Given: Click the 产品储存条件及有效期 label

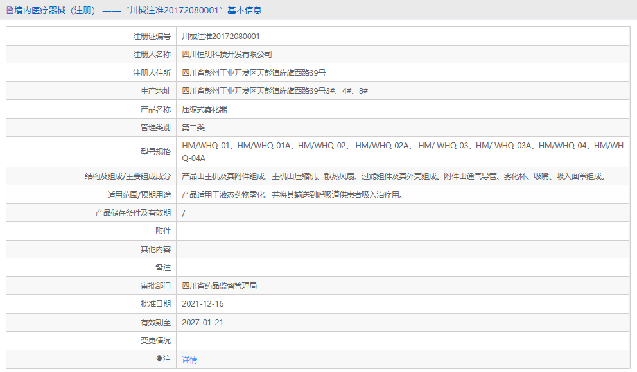Looking at the screenshot, I should (x=133, y=213).
